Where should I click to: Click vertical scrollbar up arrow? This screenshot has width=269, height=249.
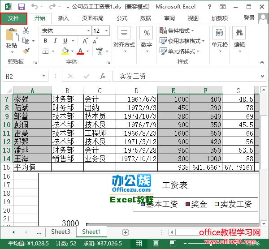tap(264, 90)
